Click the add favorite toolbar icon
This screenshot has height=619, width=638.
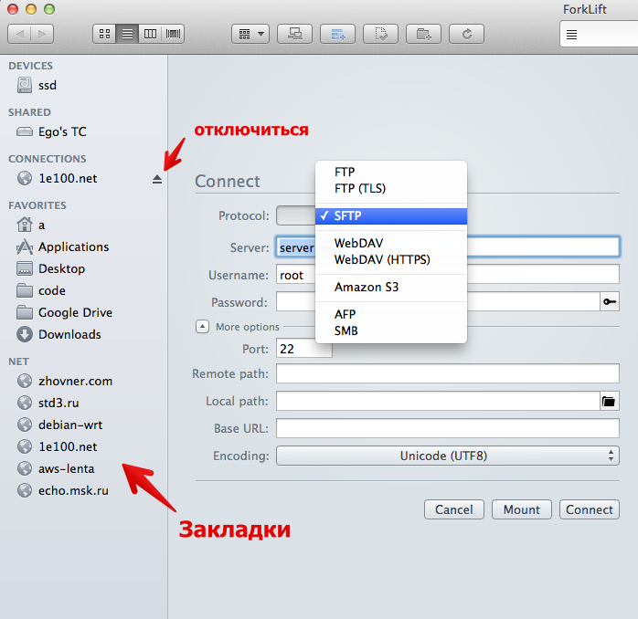coord(337,34)
